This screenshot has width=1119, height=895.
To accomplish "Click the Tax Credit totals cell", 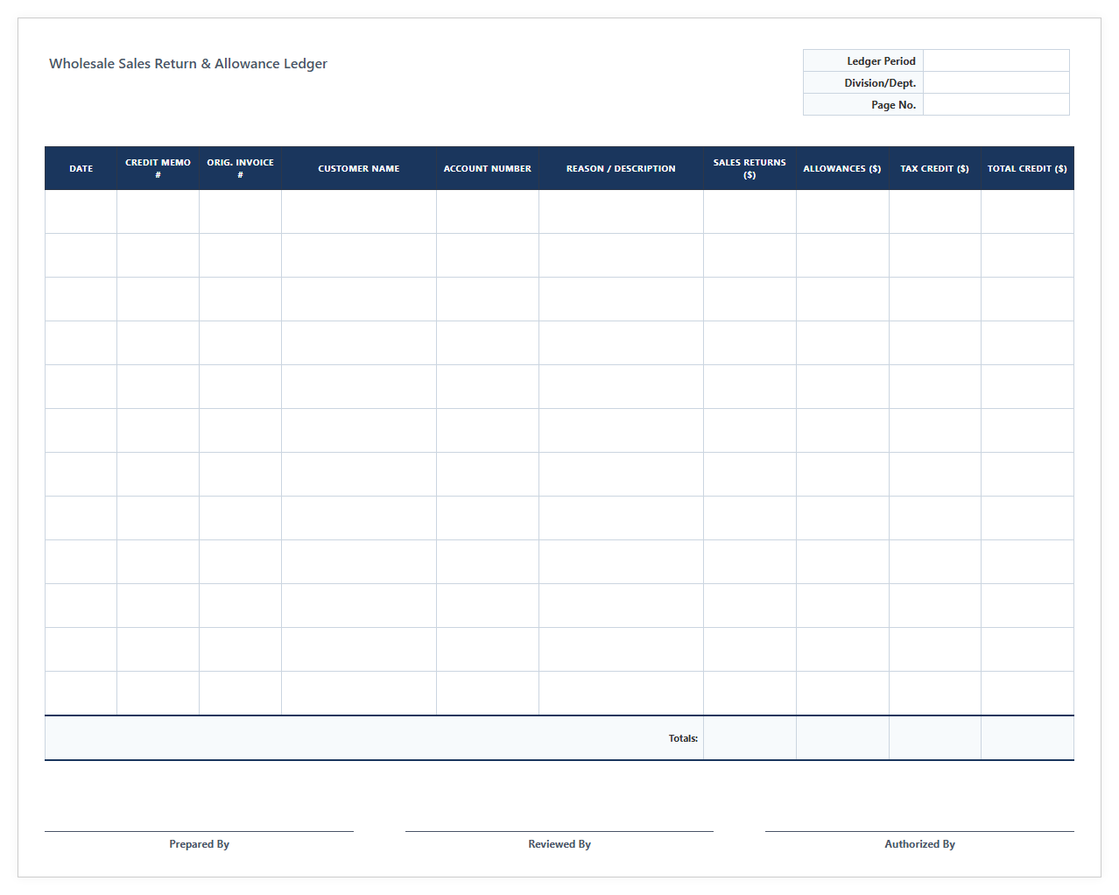I will click(935, 738).
